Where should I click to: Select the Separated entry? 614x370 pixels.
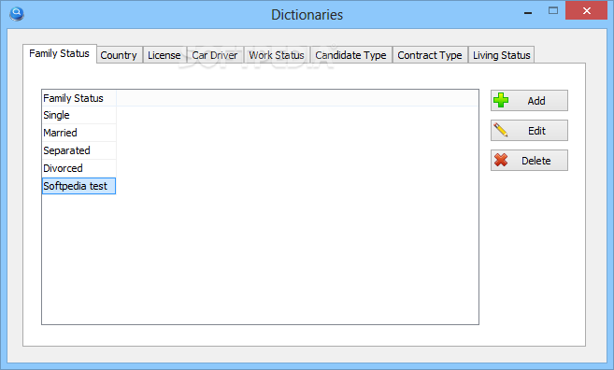tap(79, 150)
